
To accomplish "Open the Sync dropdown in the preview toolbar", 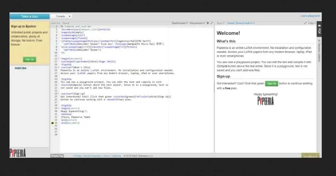I will coord(220,23).
